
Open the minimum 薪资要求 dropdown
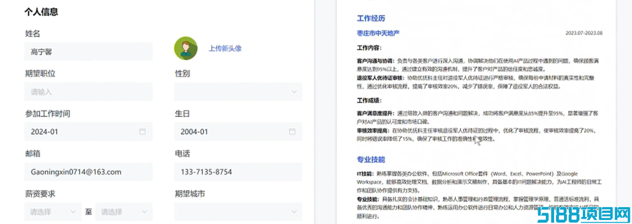point(53,212)
